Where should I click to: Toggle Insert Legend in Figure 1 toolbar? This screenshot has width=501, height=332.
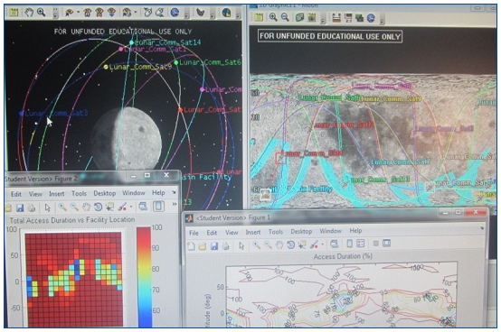click(x=361, y=244)
